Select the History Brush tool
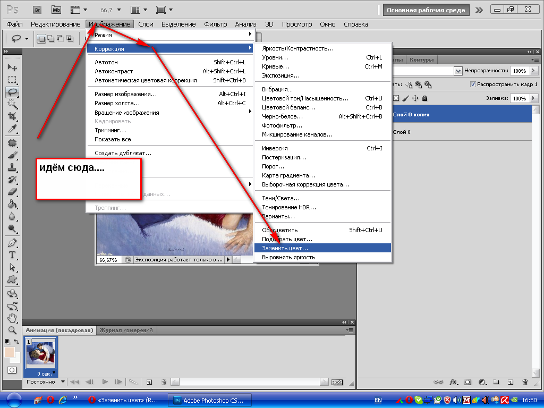544x408 pixels. click(x=13, y=180)
